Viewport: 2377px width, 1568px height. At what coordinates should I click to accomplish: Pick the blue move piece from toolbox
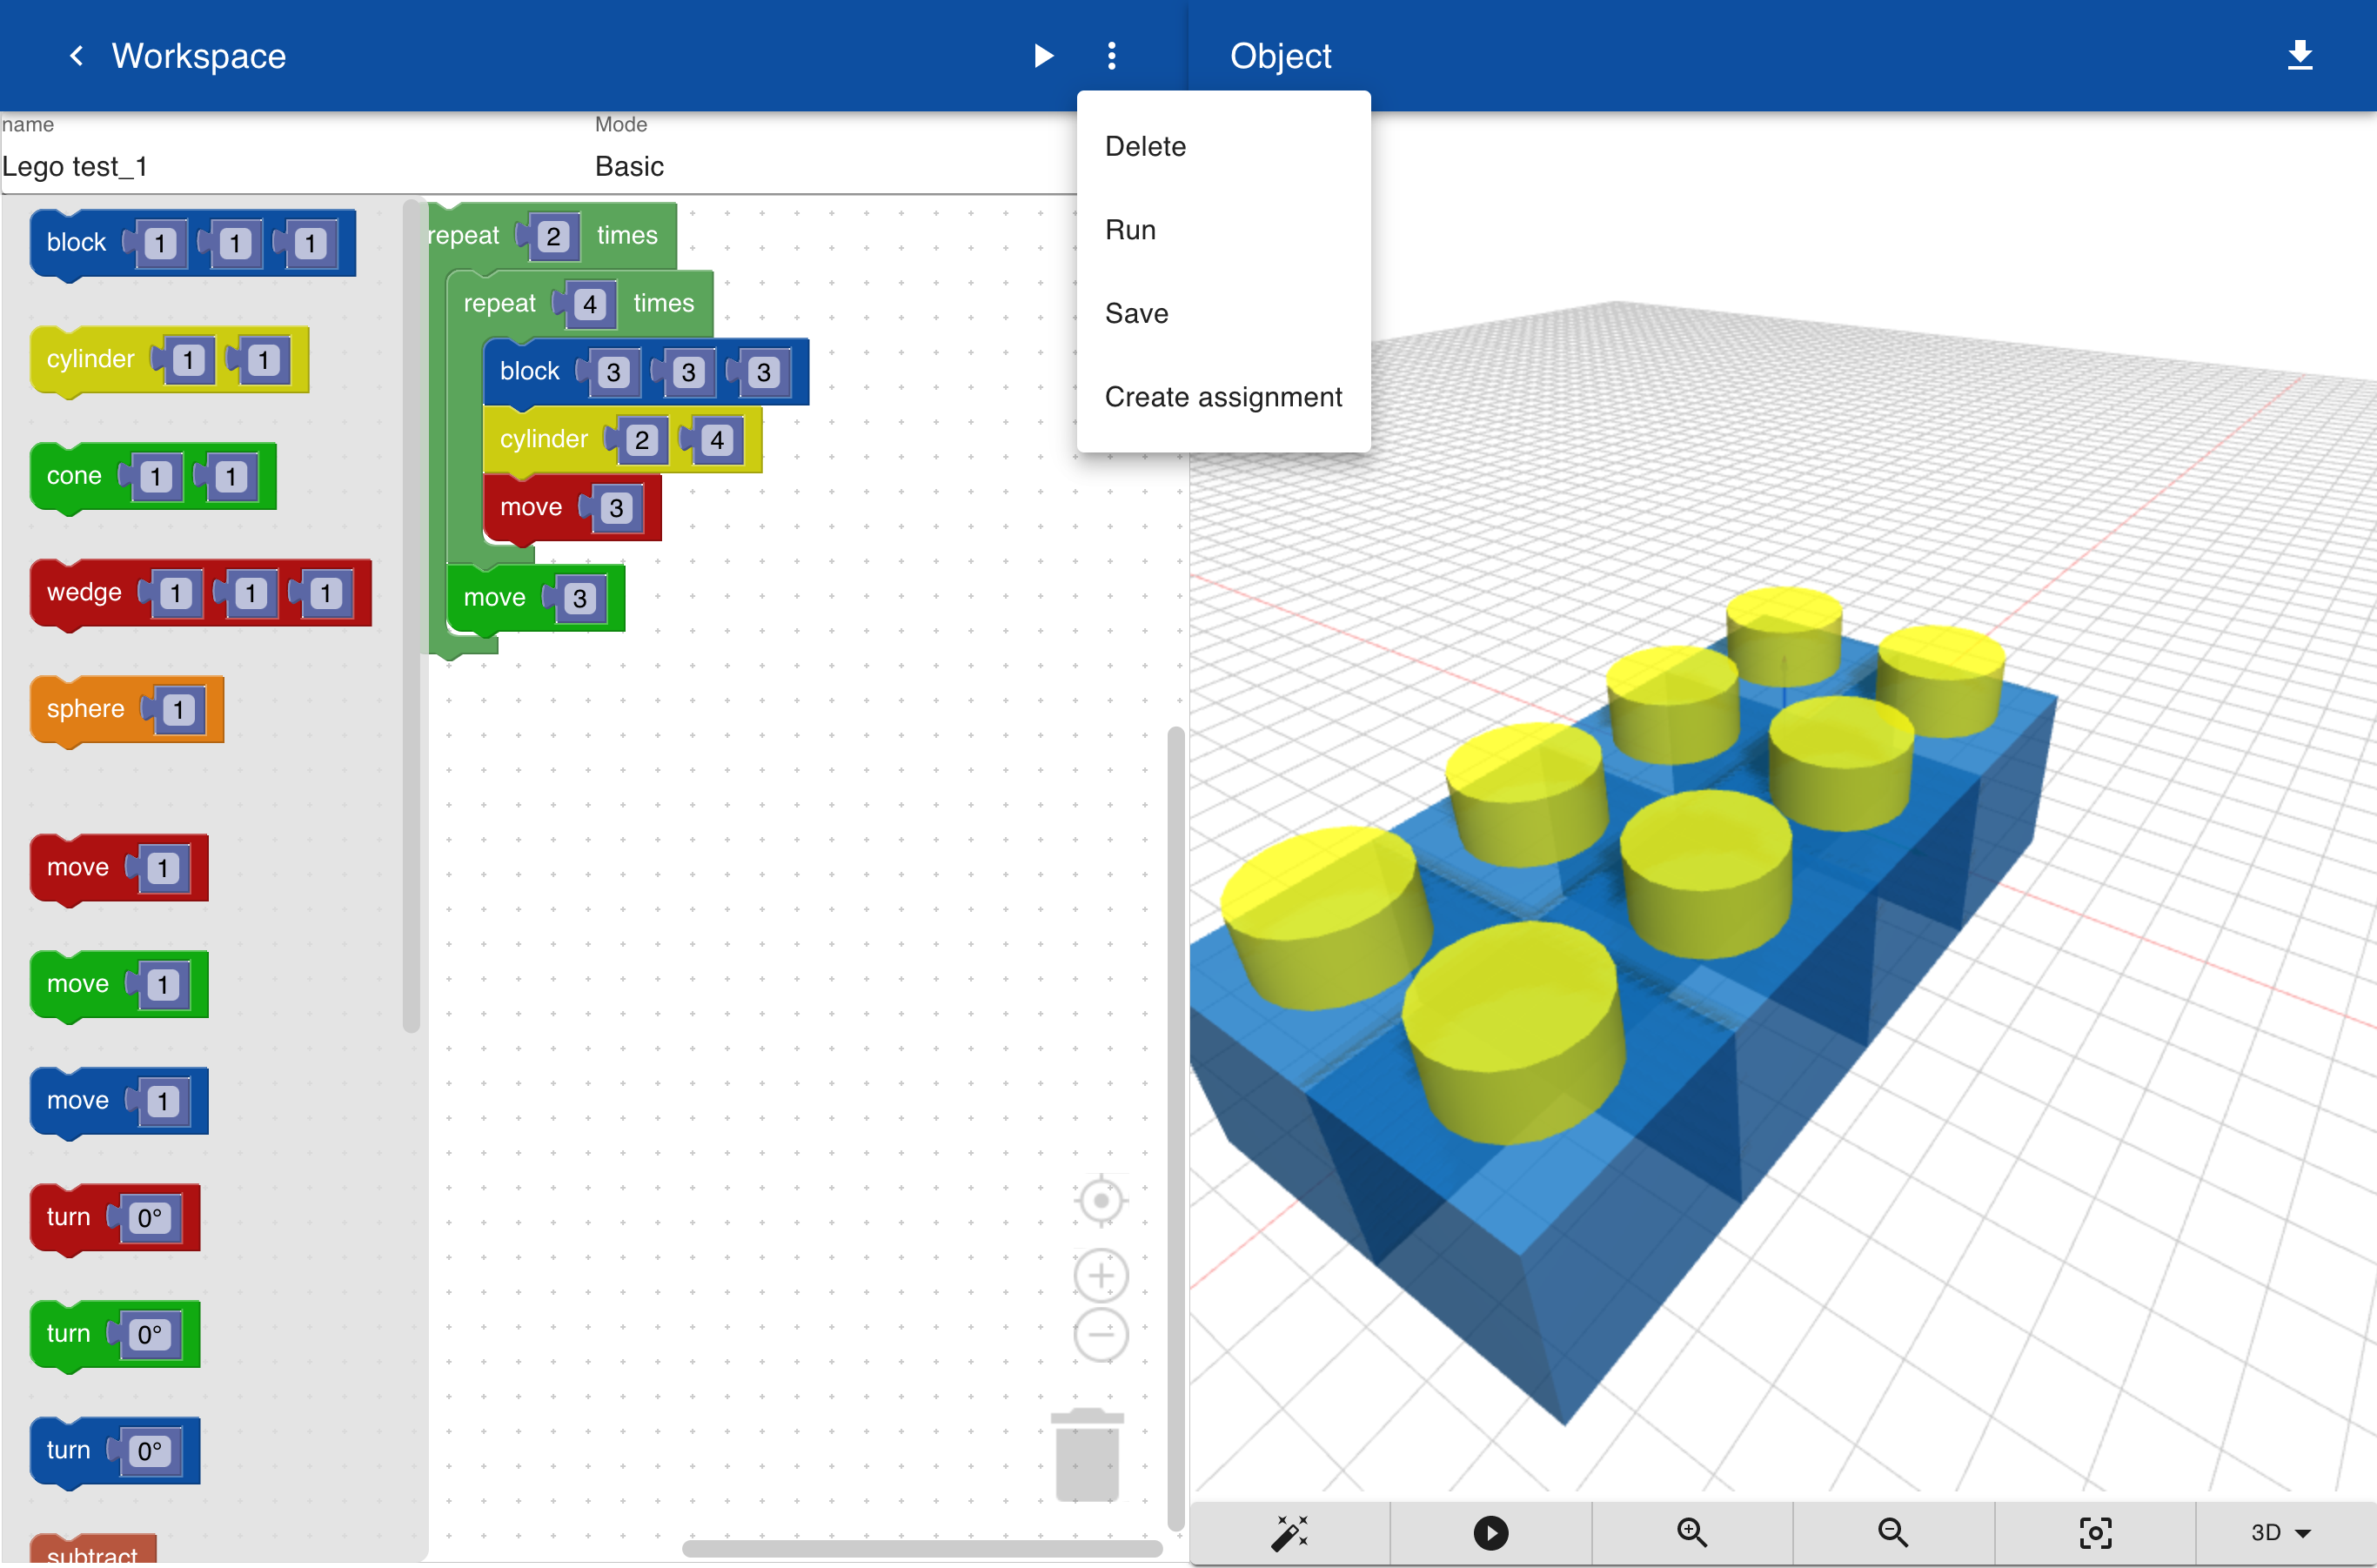click(x=78, y=1101)
